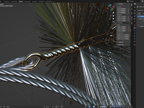Open the Render properties tab icon
144x108 pixels.
click(135, 10)
